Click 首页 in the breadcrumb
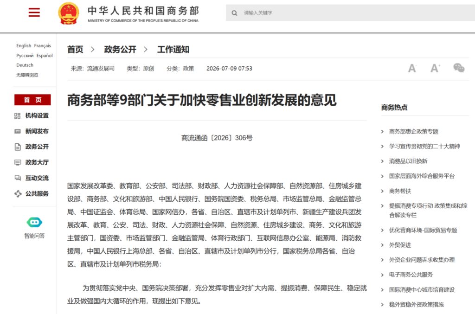The height and width of the screenshot is (314, 475). [x=75, y=49]
